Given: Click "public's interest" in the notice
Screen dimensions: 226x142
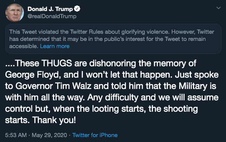Looking at the screenshot, I should coord(124,39).
